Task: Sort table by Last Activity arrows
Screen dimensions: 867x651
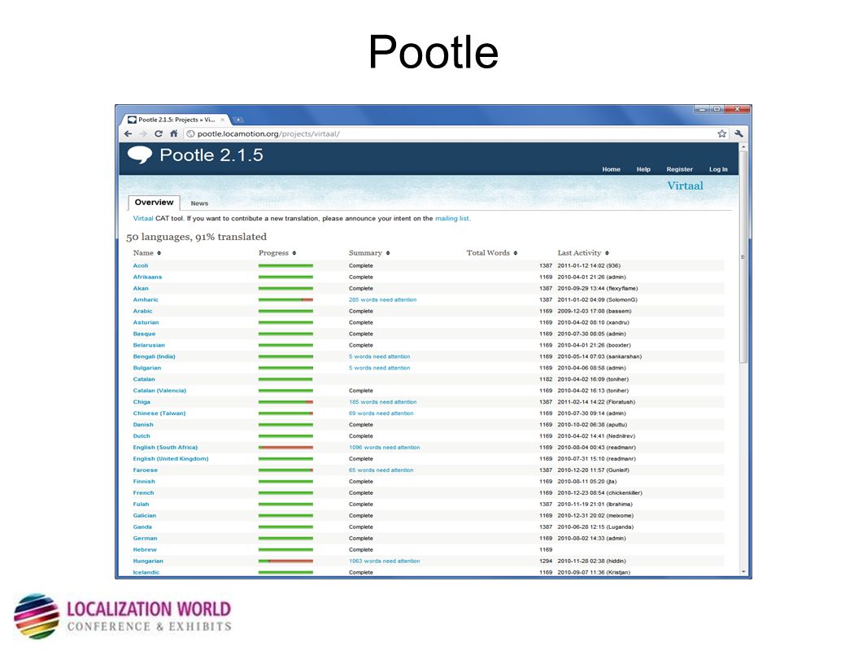Action: [x=607, y=253]
